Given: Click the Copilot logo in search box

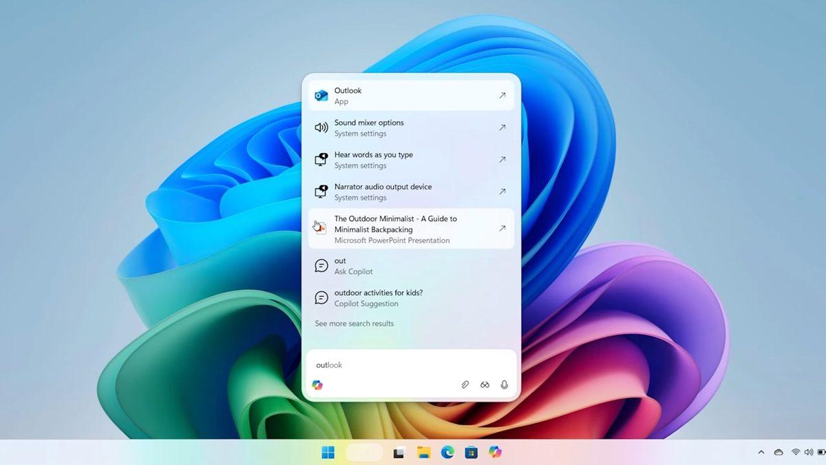Looking at the screenshot, I should coord(317,385).
